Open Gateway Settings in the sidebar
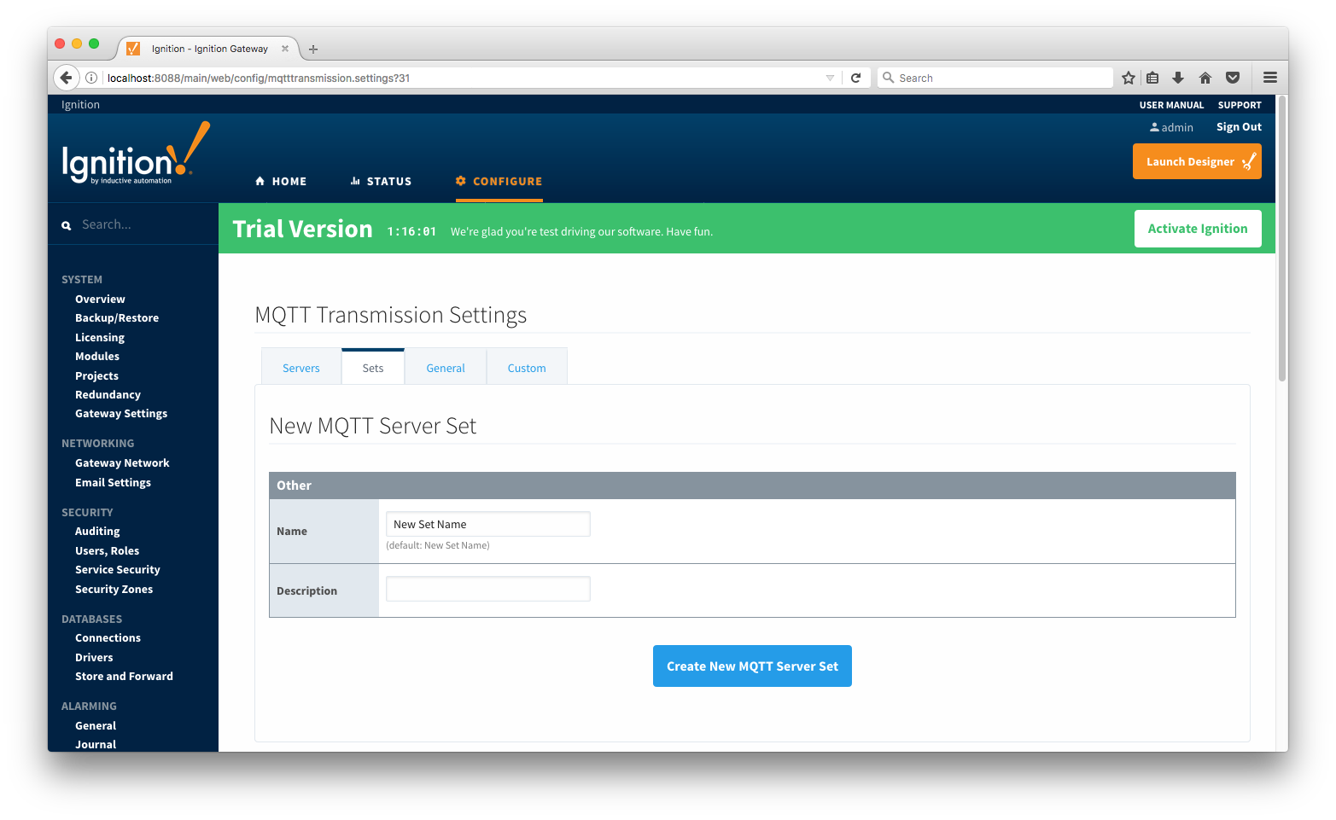 point(121,413)
